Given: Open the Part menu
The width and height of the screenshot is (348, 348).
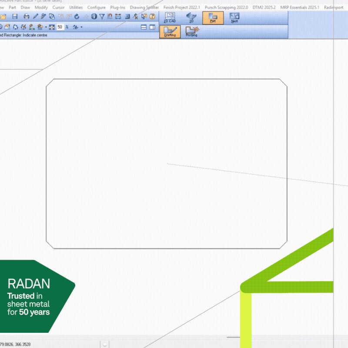Looking at the screenshot, I should click(x=13, y=7).
